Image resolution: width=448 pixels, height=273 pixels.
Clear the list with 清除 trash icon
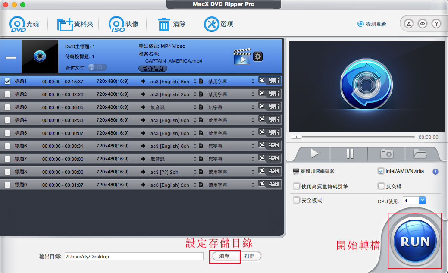(x=172, y=24)
